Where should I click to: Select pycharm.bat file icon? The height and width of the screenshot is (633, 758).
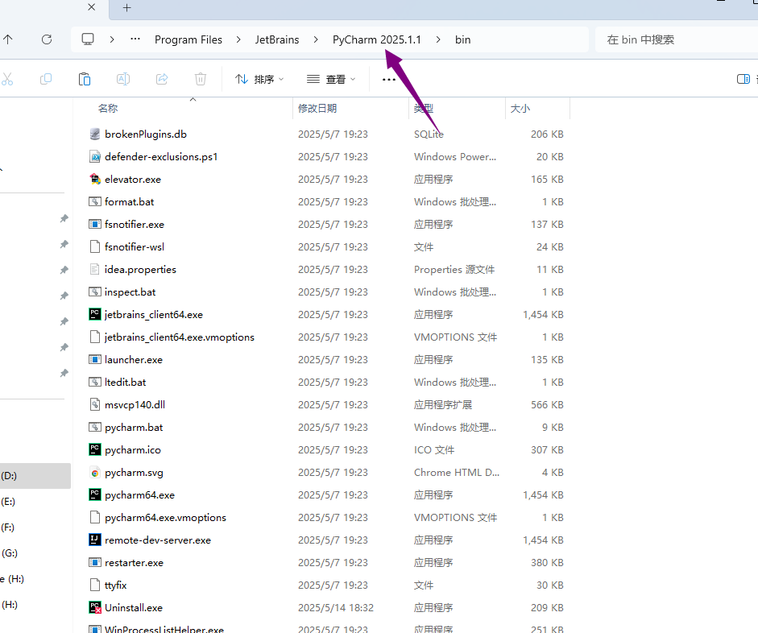pyautogui.click(x=95, y=427)
